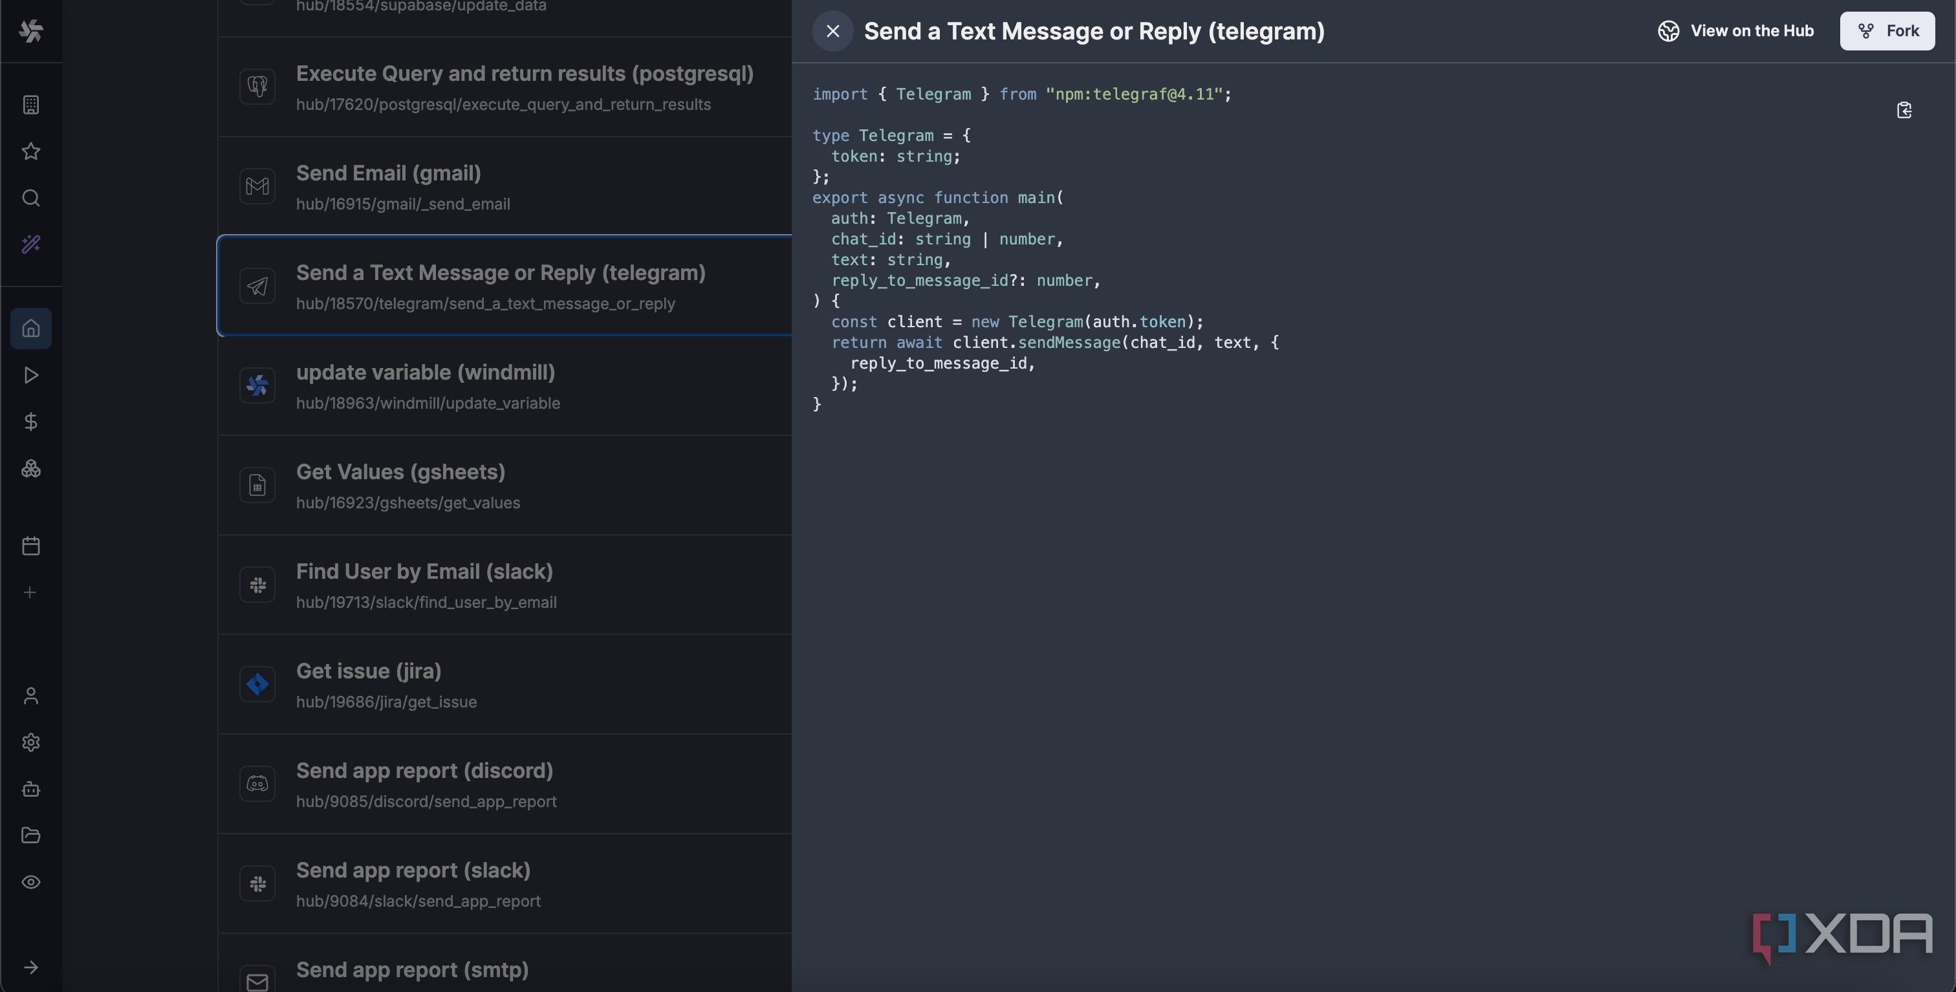Click hub/18963/windmill/update_variable path text
The width and height of the screenshot is (1956, 992).
point(428,403)
